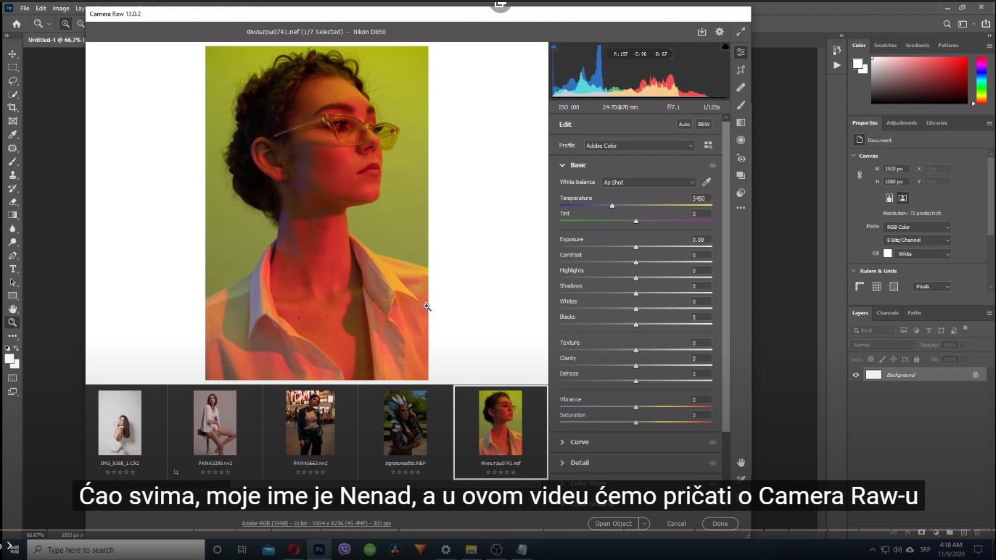Screen dimensions: 996x560
Task: Switch to the Swatches tab
Action: pyautogui.click(x=885, y=45)
